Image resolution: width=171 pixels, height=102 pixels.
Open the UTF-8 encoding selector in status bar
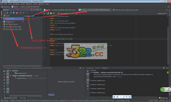point(162,101)
